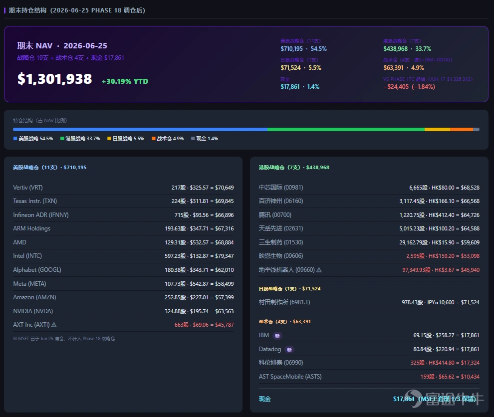Click the IBM value 69.15股 · $258.27

click(x=446, y=335)
